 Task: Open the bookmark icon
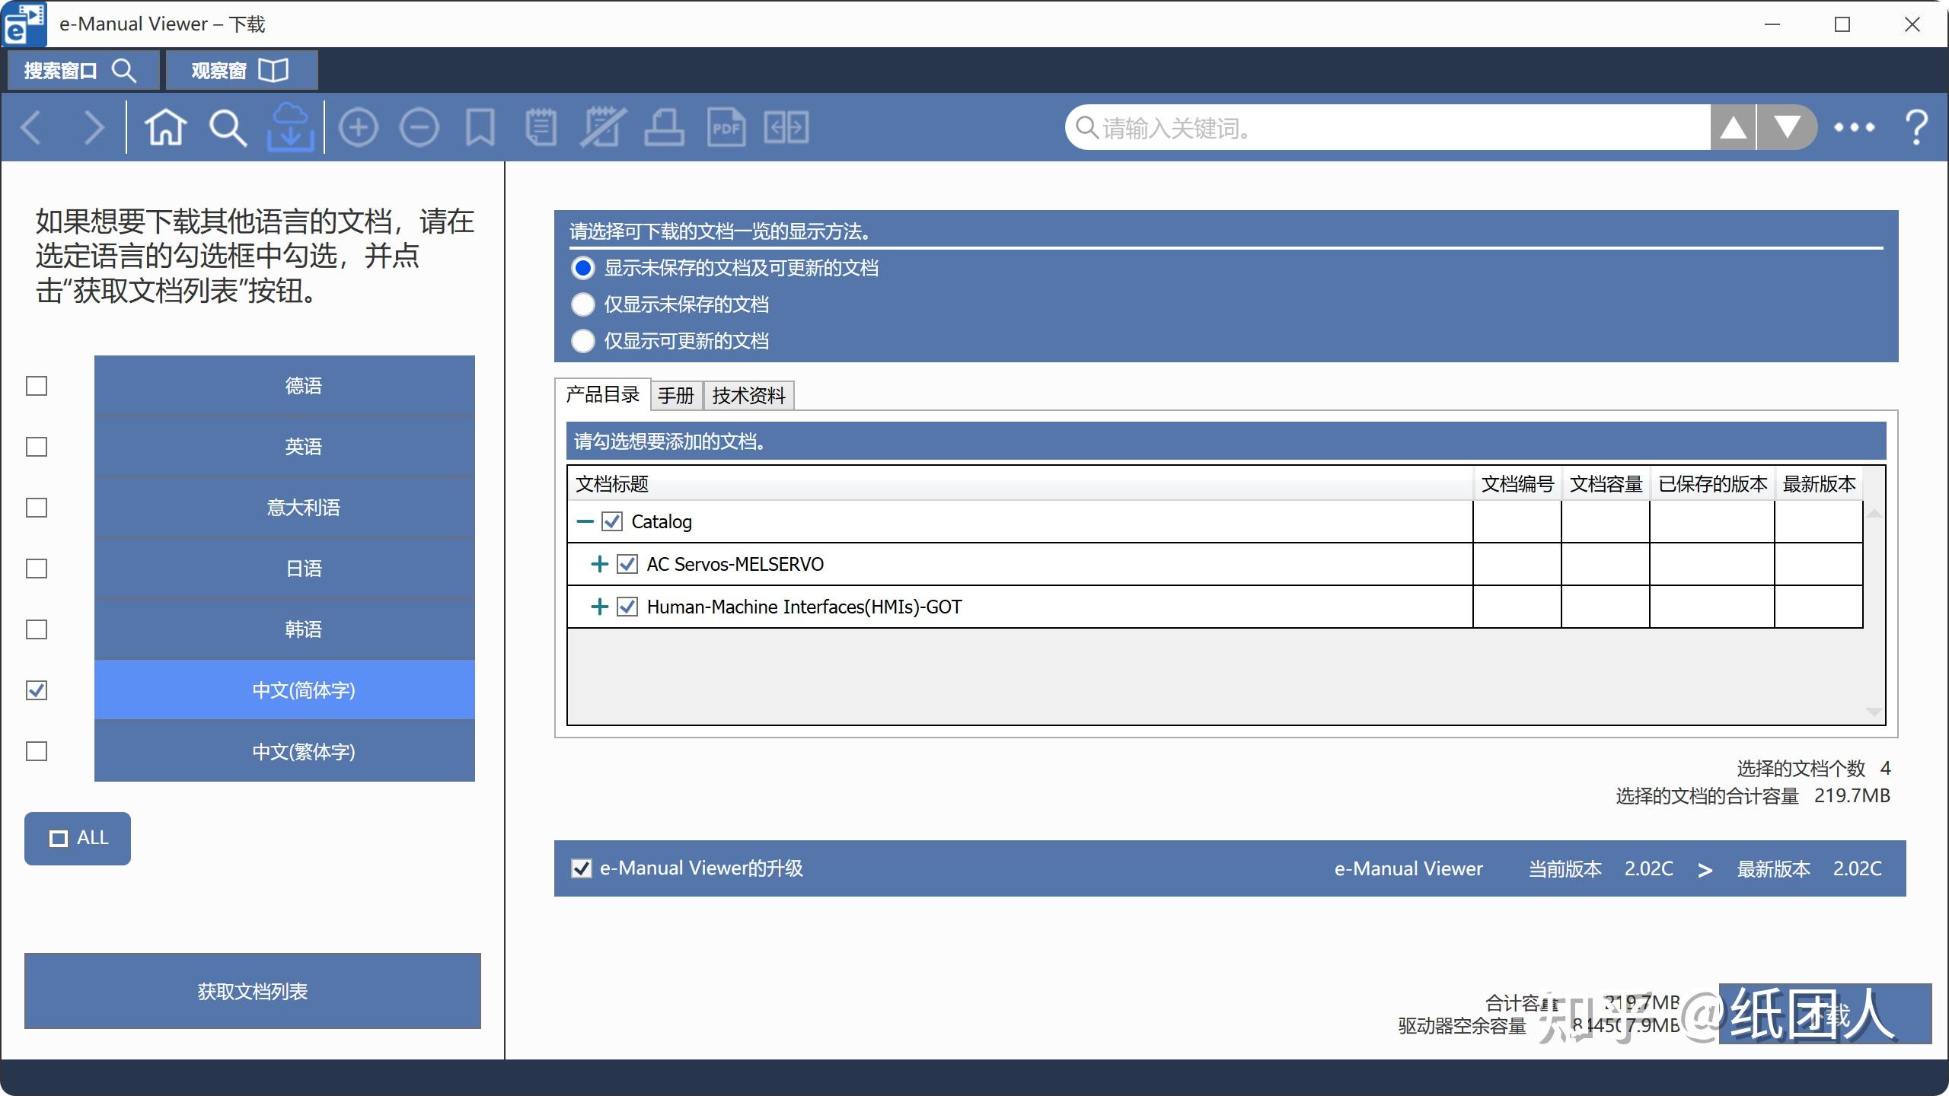click(x=480, y=126)
